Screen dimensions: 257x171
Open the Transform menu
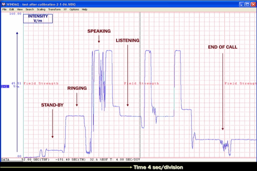[54, 9]
